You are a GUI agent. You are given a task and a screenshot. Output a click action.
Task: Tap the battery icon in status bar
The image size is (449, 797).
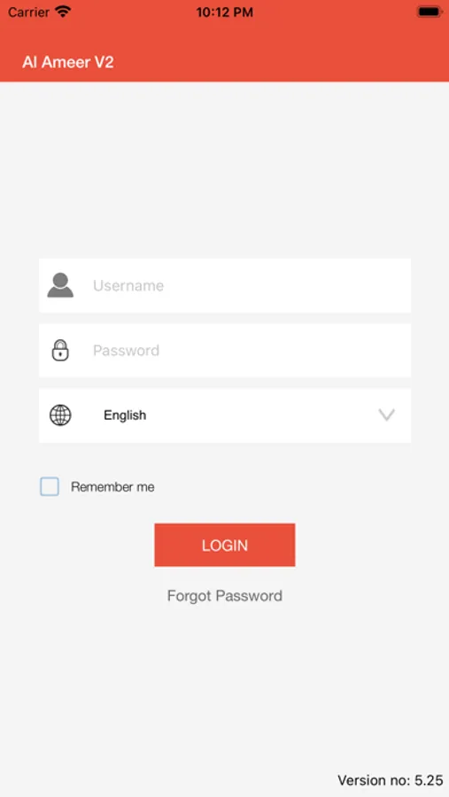point(429,12)
